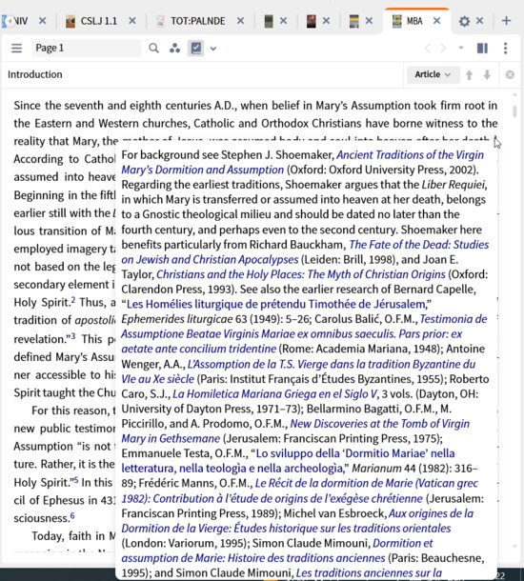Image resolution: width=524 pixels, height=581 pixels.
Task: Click footnote 3 after revelation
Action: (x=73, y=336)
